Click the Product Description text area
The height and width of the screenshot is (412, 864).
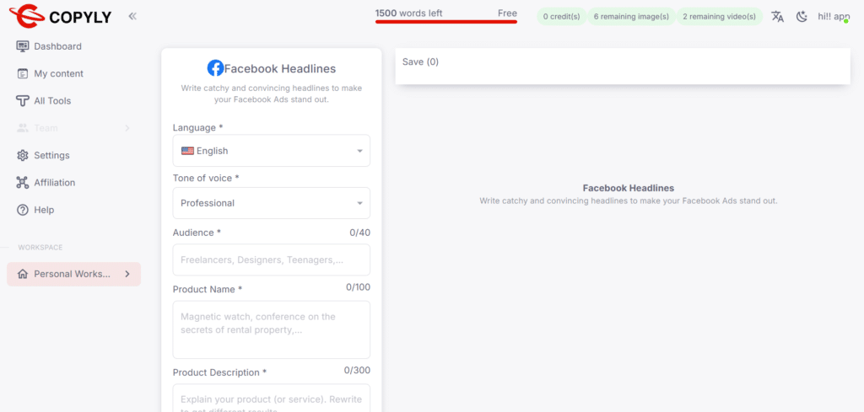(x=271, y=398)
